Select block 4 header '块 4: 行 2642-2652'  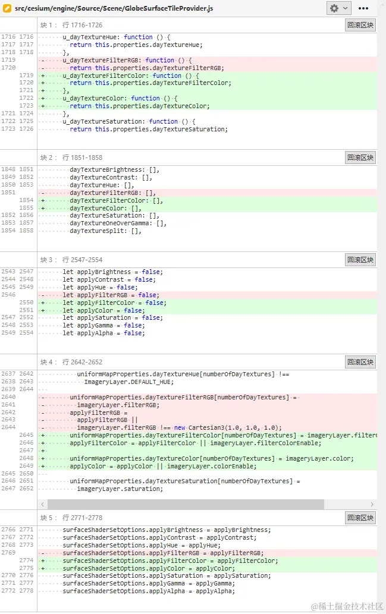[x=71, y=362]
